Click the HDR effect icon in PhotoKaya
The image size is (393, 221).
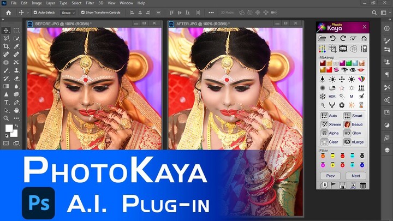pyautogui.click(x=332, y=97)
